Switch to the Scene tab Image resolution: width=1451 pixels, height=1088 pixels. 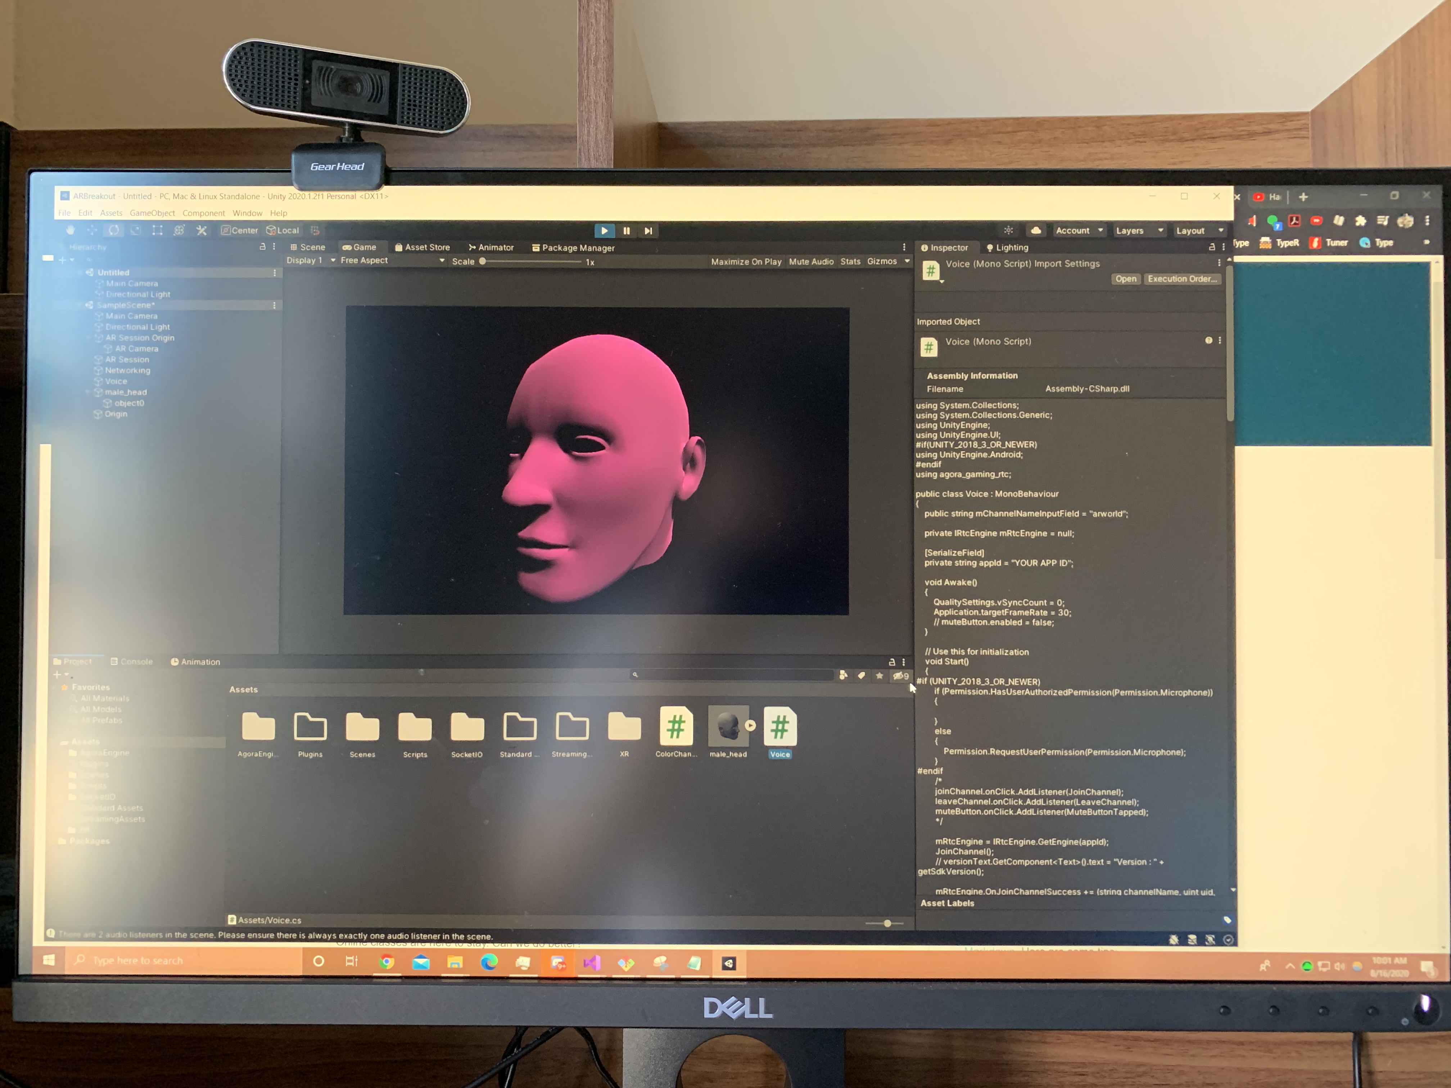point(308,247)
